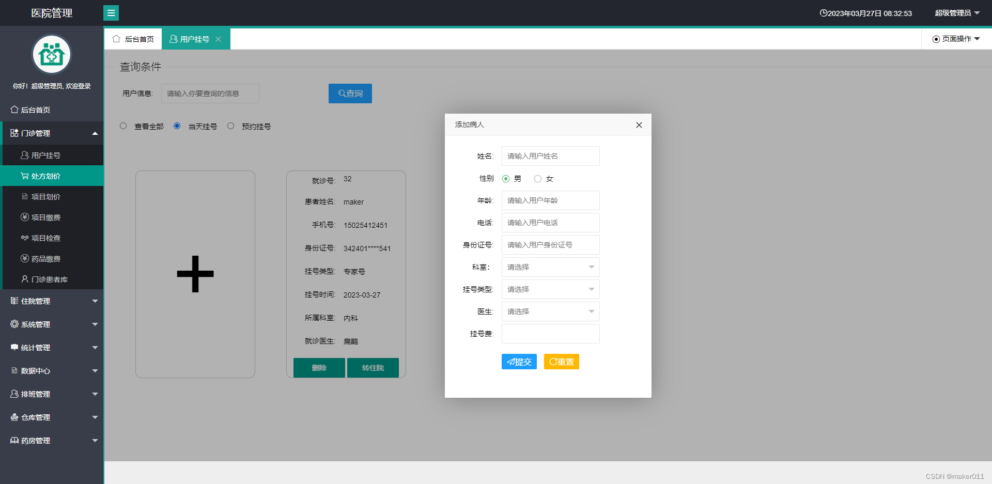This screenshot has height=484, width=992.
Task: Focus the 用户信息 search input
Action: click(x=210, y=93)
